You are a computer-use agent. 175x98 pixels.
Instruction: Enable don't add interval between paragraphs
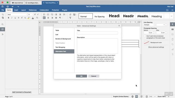[145, 36]
